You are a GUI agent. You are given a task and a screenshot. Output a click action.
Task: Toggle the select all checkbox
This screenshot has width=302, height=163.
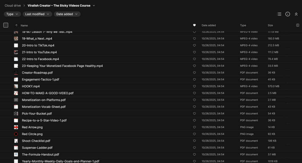(6, 25)
